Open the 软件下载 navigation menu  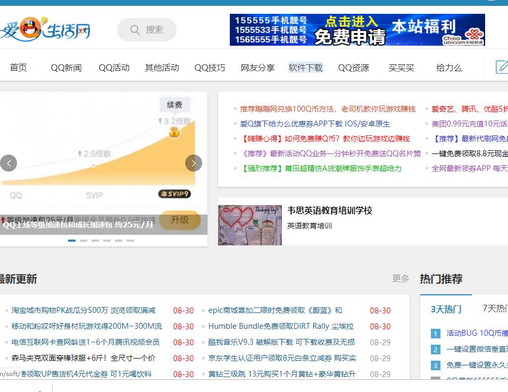point(305,67)
